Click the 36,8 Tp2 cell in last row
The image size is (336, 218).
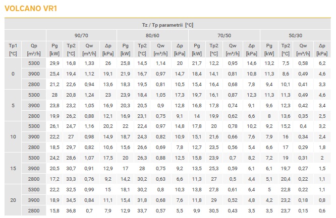click(x=71, y=211)
